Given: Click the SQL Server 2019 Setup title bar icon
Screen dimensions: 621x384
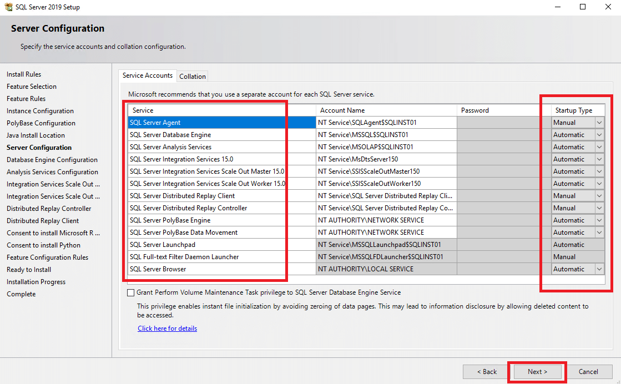Looking at the screenshot, I should click(8, 7).
